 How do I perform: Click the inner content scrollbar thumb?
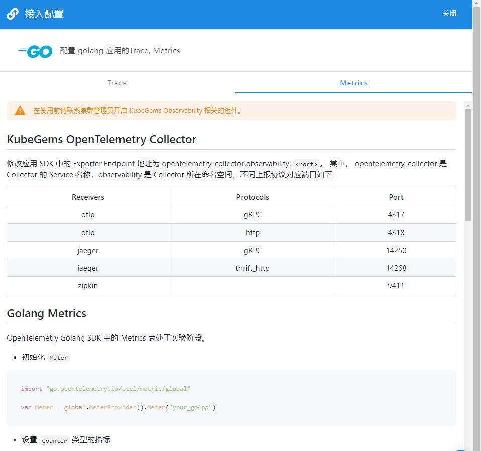click(x=468, y=165)
